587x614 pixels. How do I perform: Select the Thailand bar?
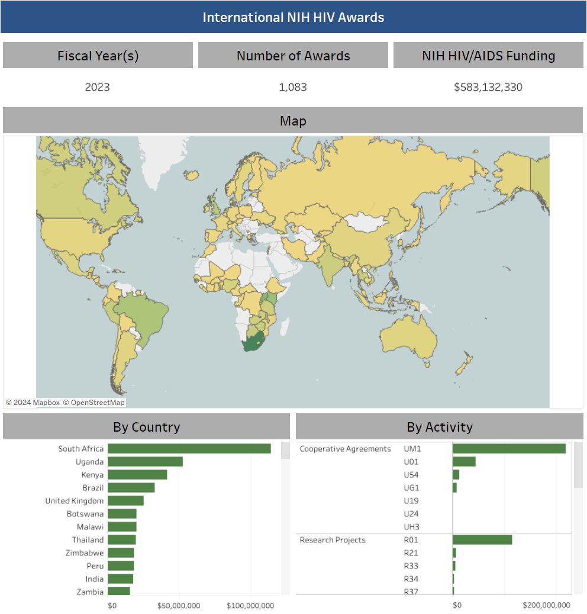[x=122, y=539]
